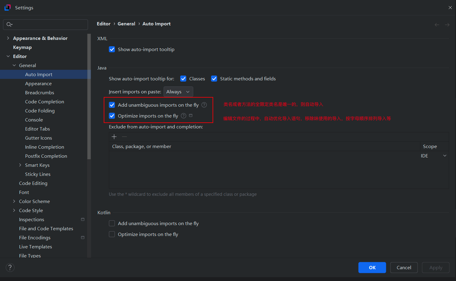Click inside the settings search field
This screenshot has width=456, height=281.
coord(45,24)
